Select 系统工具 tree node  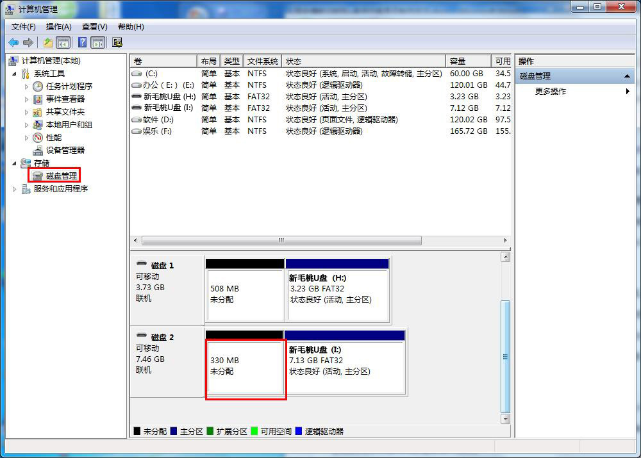coord(49,74)
